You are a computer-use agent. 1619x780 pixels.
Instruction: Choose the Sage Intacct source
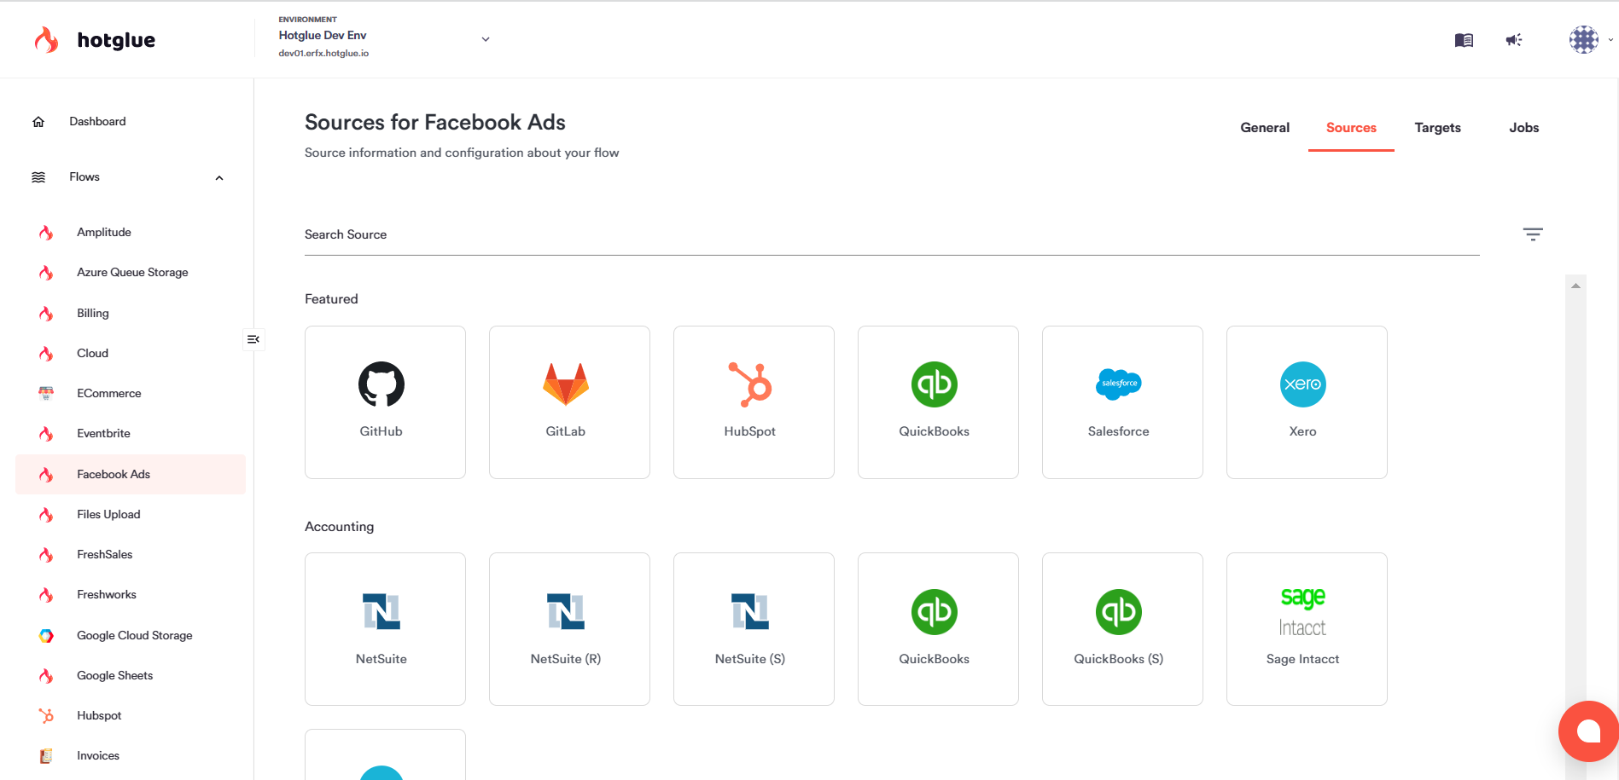[1307, 629]
